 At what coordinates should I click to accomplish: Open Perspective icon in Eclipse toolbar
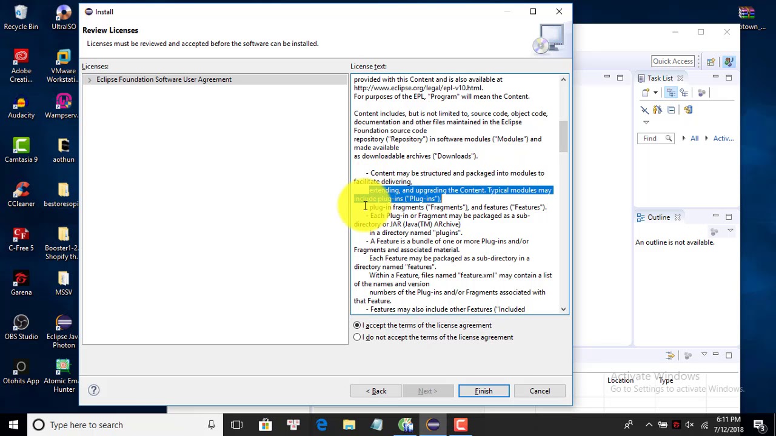(x=711, y=62)
